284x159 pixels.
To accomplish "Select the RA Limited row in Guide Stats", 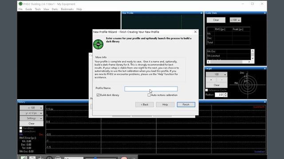I will click(229, 56).
